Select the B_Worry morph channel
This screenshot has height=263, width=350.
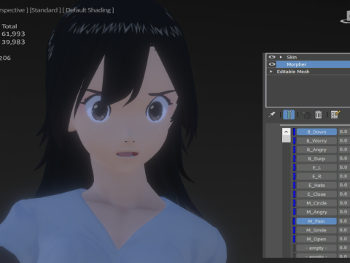click(316, 141)
